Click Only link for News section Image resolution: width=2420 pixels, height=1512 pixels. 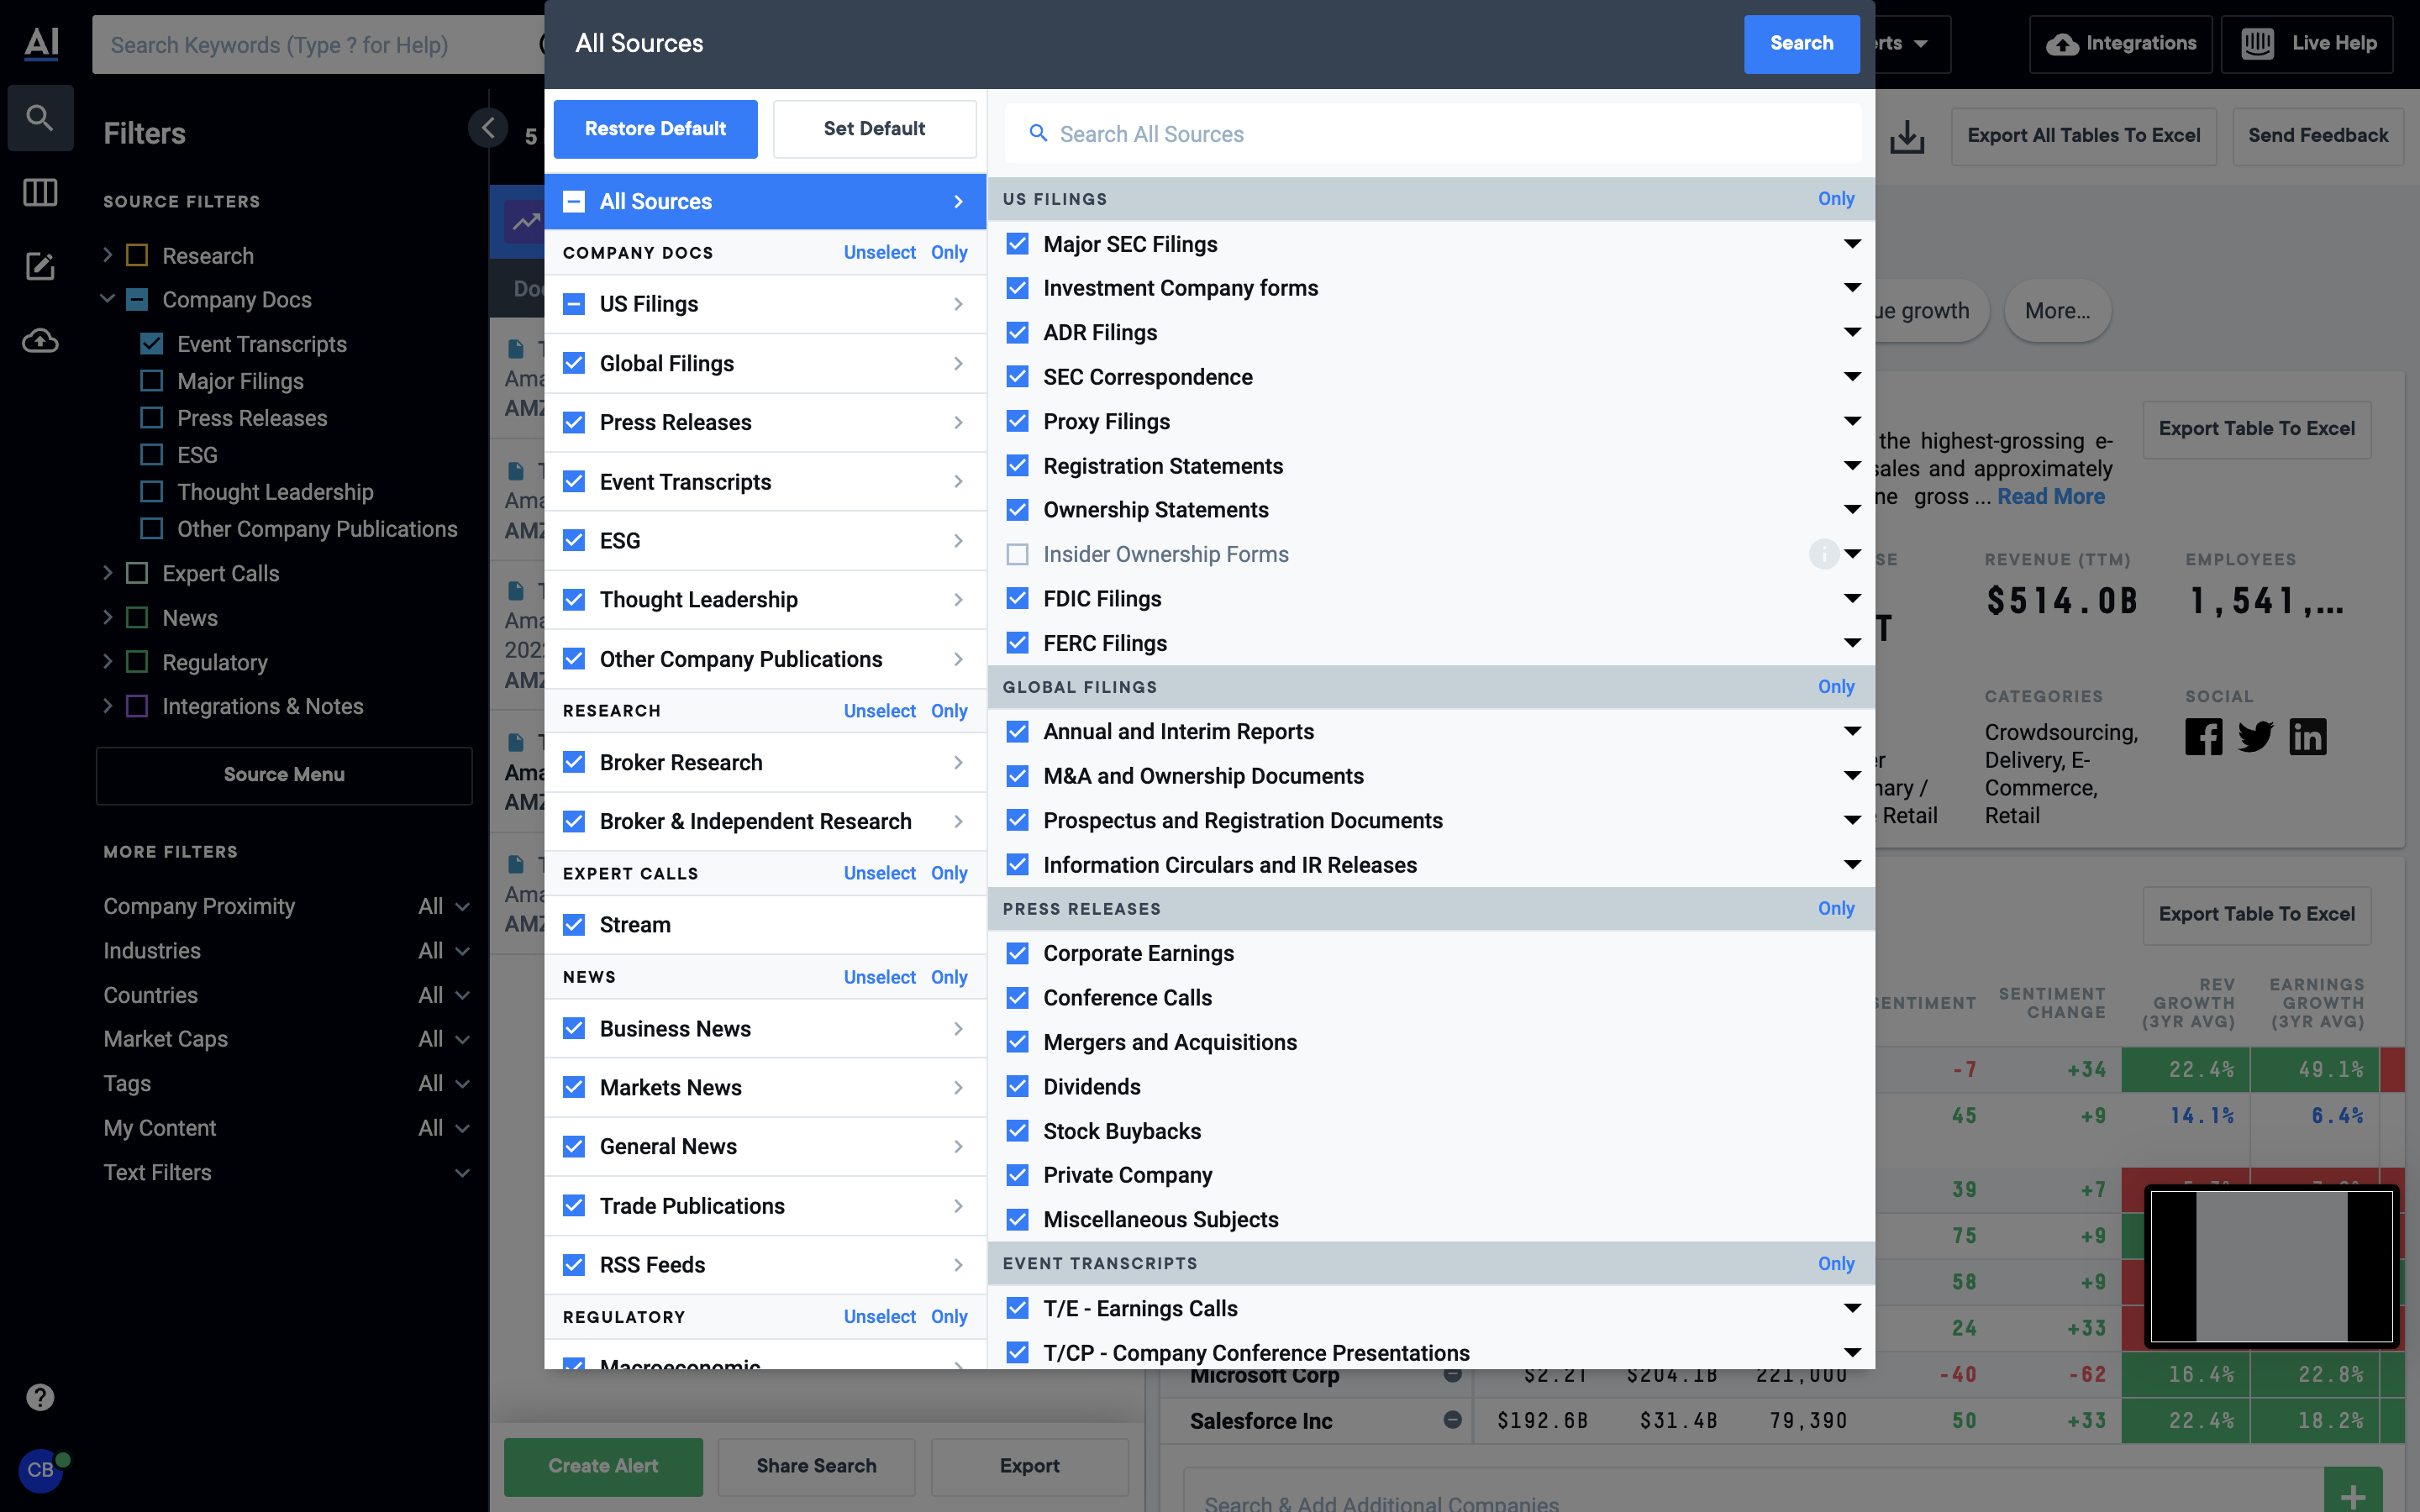(948, 977)
